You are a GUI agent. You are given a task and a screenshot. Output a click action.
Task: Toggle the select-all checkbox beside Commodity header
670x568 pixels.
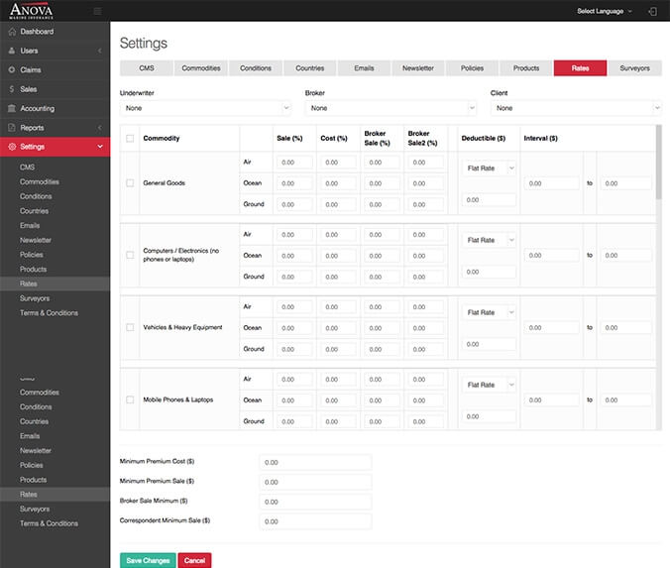pos(130,138)
